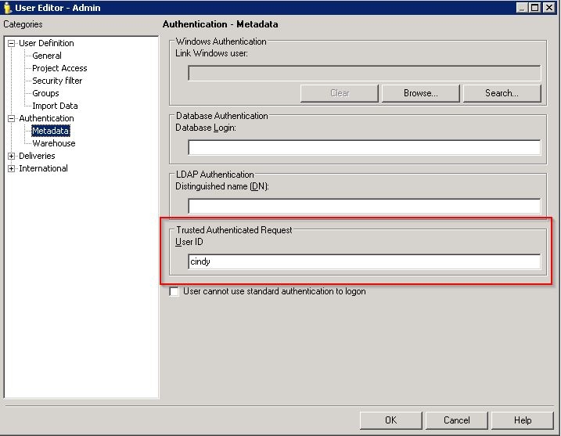Select Security filter category
This screenshot has height=436, width=561.
[57, 81]
